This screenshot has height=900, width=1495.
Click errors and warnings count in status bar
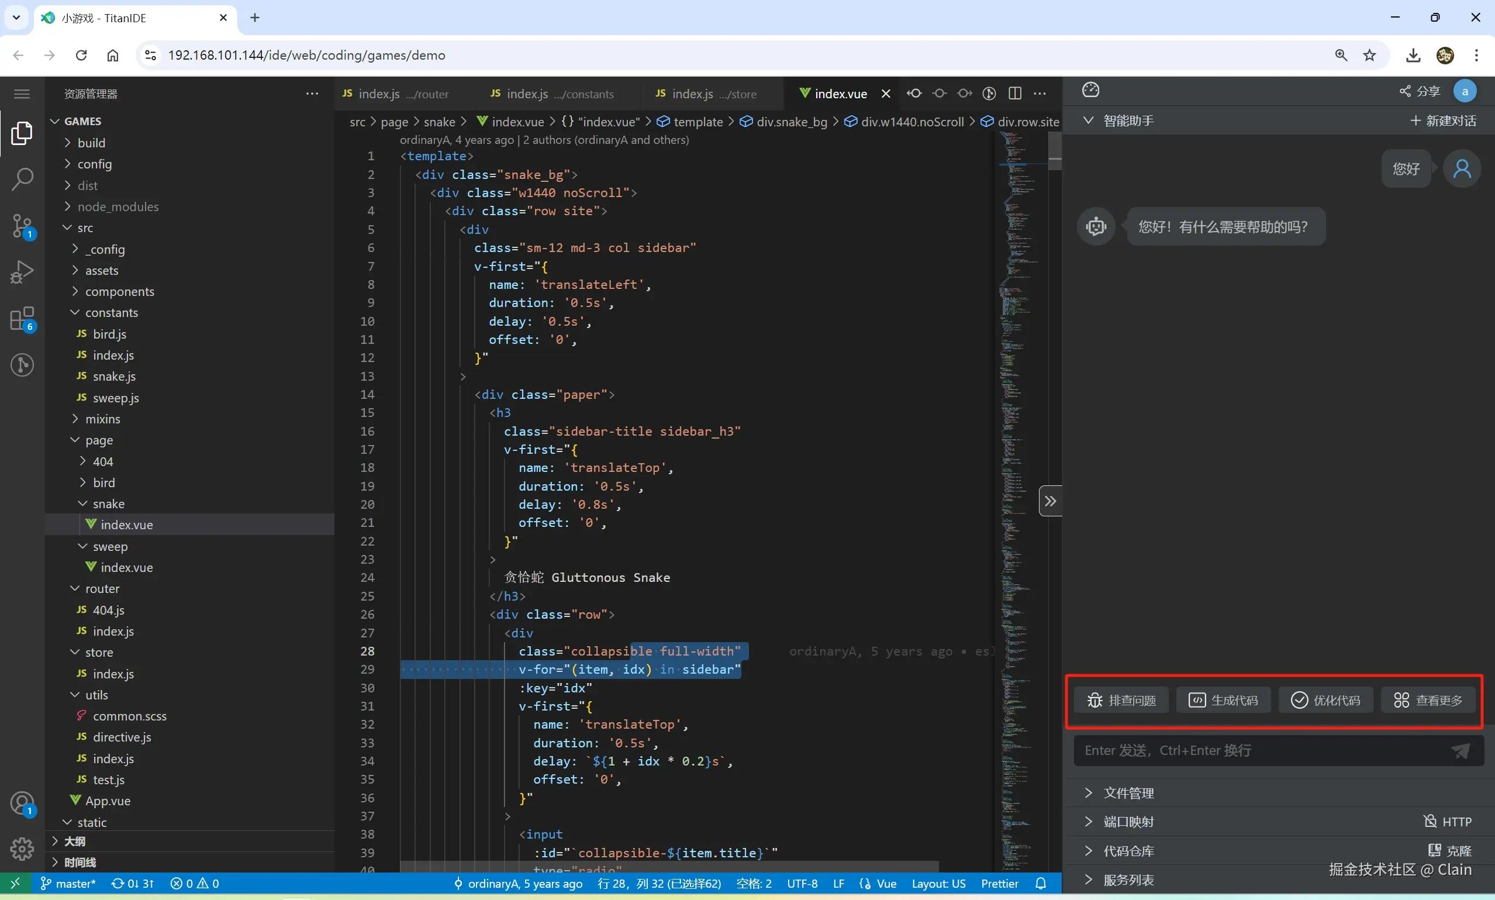(x=195, y=884)
